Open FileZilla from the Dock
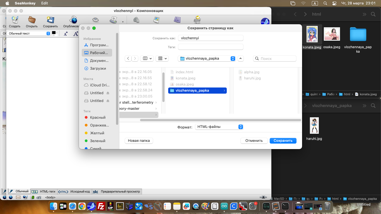The height and width of the screenshot is (214, 381). [101, 206]
